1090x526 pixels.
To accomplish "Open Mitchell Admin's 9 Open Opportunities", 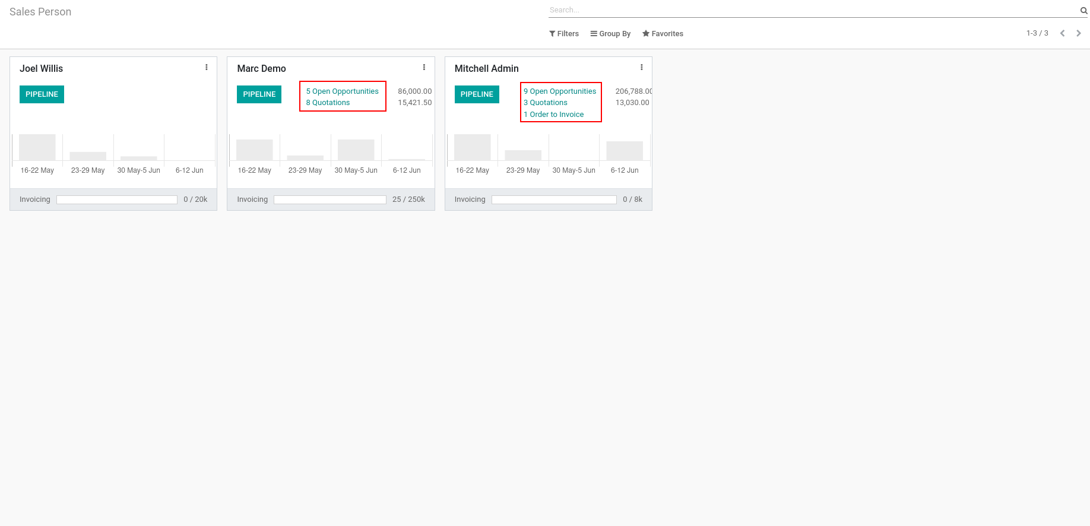I will pos(560,91).
